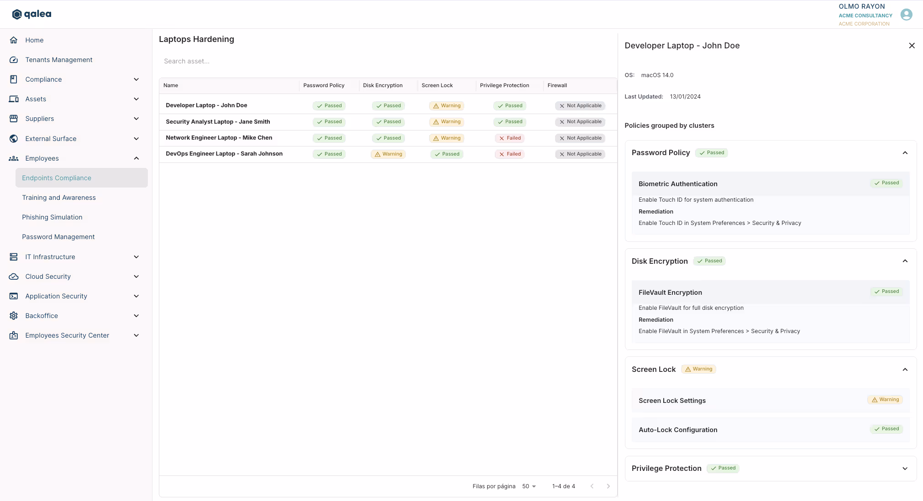Click the Compliance book icon
This screenshot has width=923, height=501.
tap(14, 79)
